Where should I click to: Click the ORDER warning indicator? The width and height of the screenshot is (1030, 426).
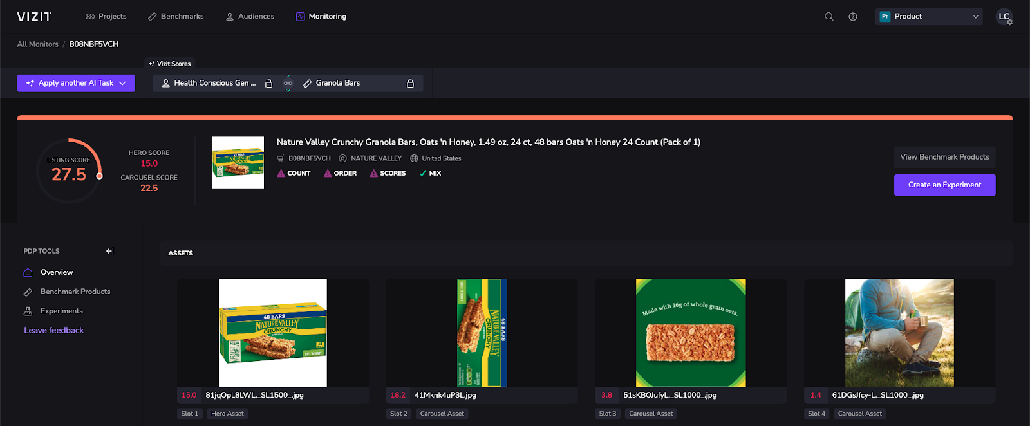pos(340,173)
